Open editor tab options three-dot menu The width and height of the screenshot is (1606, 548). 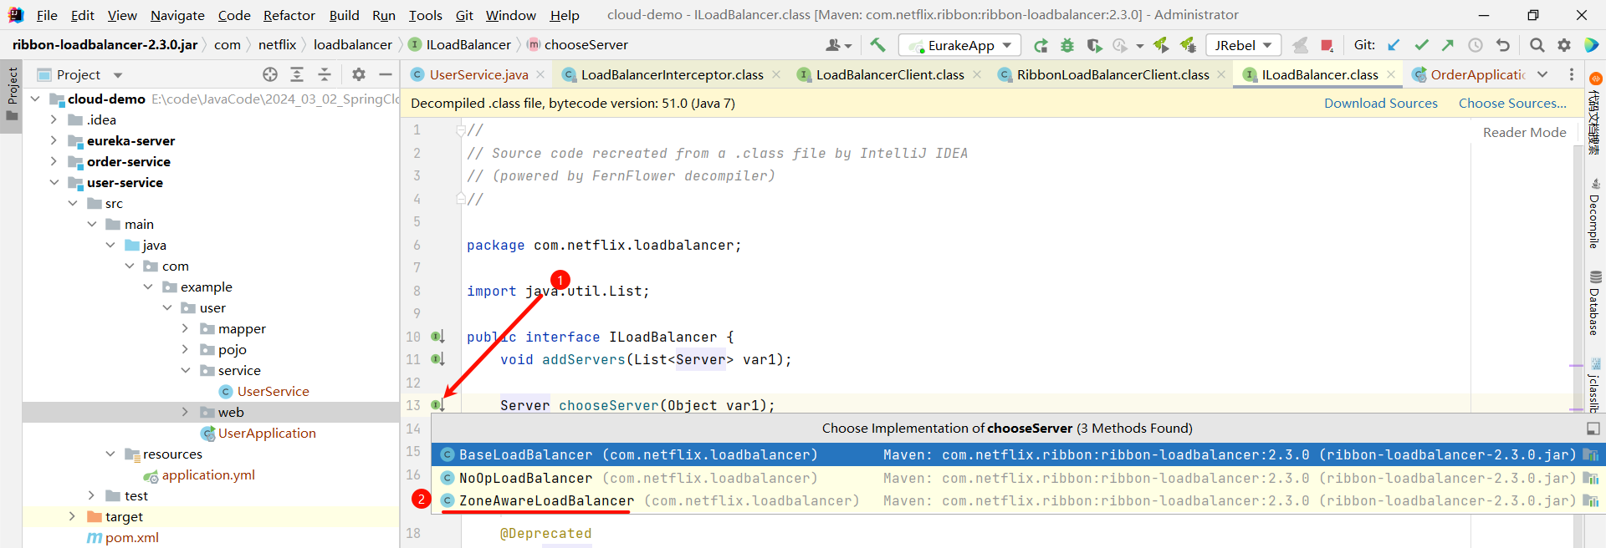click(x=1572, y=74)
